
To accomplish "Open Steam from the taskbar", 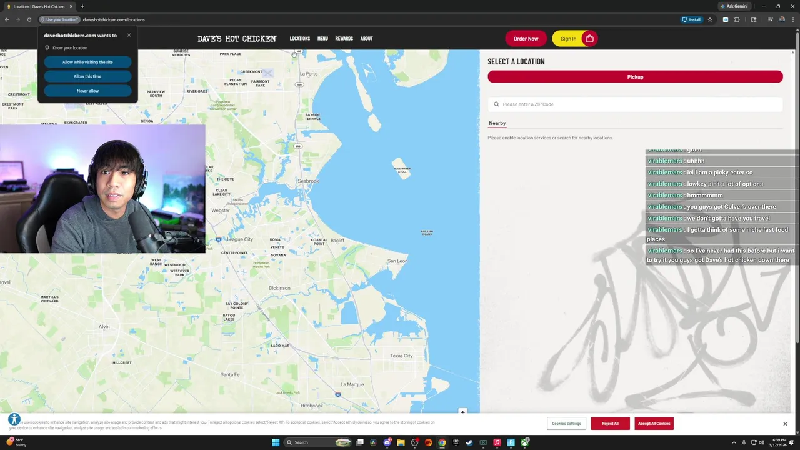I will (469, 442).
